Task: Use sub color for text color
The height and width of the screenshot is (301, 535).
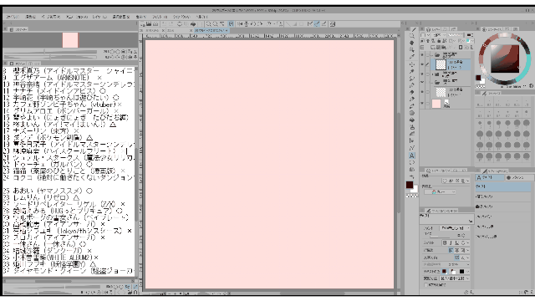Action: click(x=453, y=272)
